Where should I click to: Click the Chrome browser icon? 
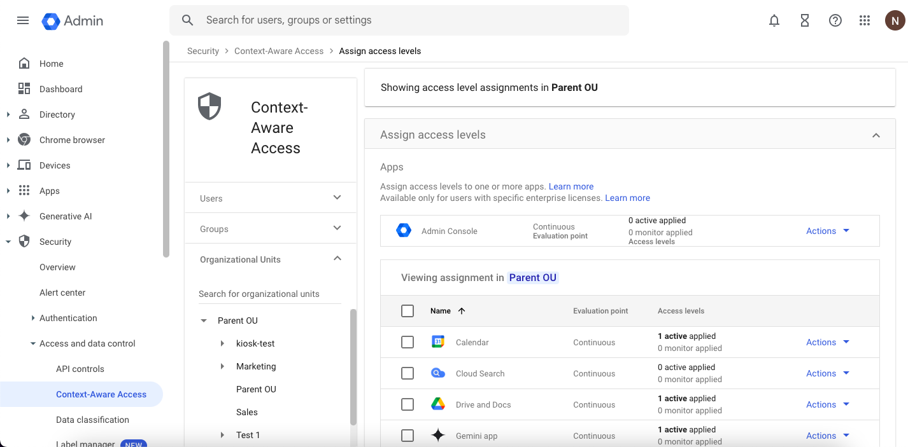[x=24, y=140]
